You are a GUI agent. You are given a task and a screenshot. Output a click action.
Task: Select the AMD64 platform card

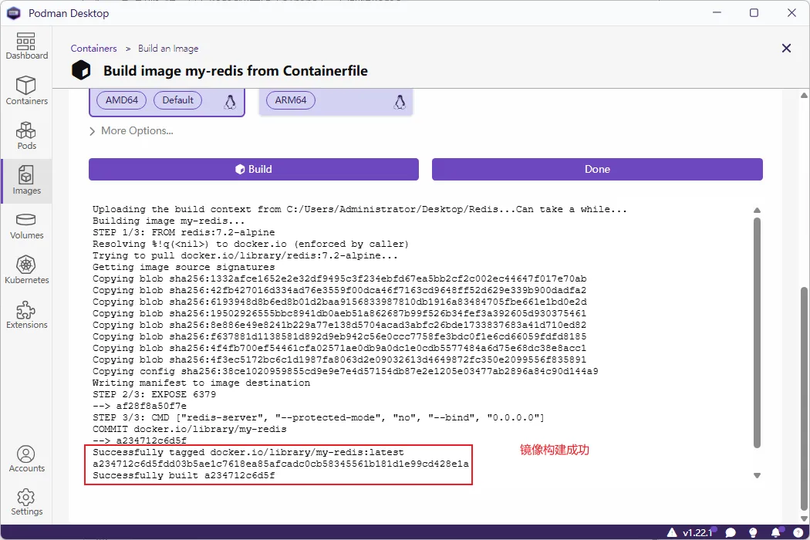tap(167, 102)
